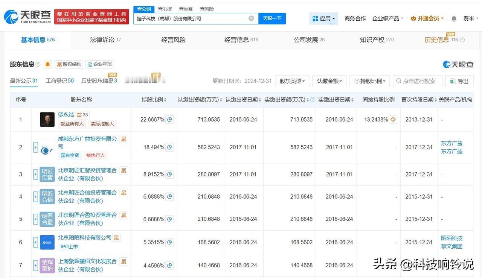Click the 点击进行搜索 shareholder search field
Image resolution: width=482 pixels, height=278 pixels.
(x=418, y=81)
